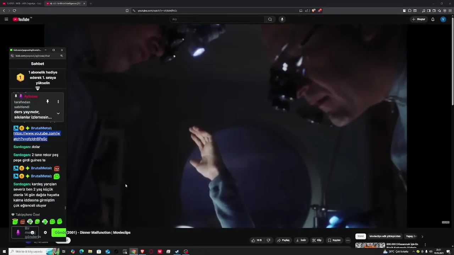Screen dimensions: 454x255
Task: Search inside the Kick chat popout
Action: pos(61,56)
